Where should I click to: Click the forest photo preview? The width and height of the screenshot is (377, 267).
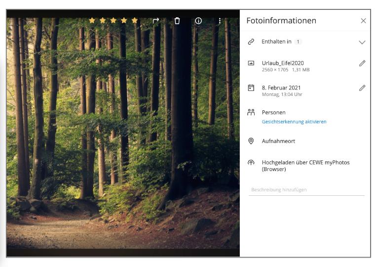[123, 133]
